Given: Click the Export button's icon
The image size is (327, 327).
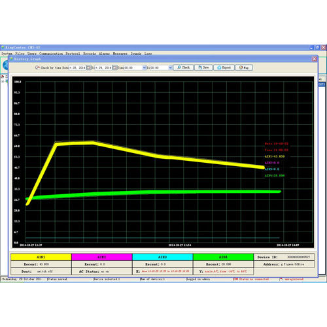Looking at the screenshot, I should 219,67.
